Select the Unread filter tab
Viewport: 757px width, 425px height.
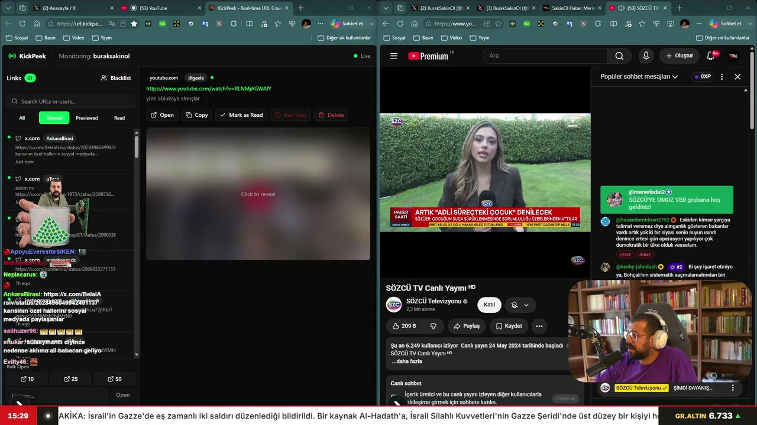(x=54, y=118)
